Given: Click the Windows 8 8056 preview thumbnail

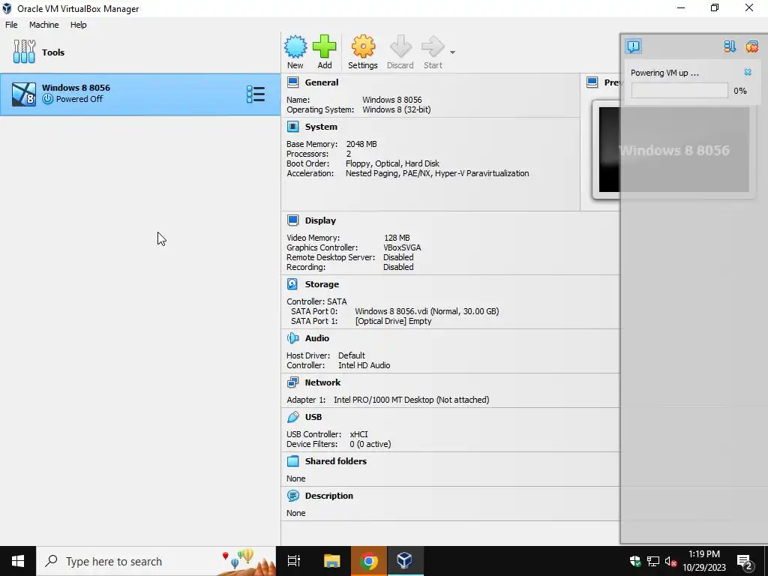Looking at the screenshot, I should [674, 149].
